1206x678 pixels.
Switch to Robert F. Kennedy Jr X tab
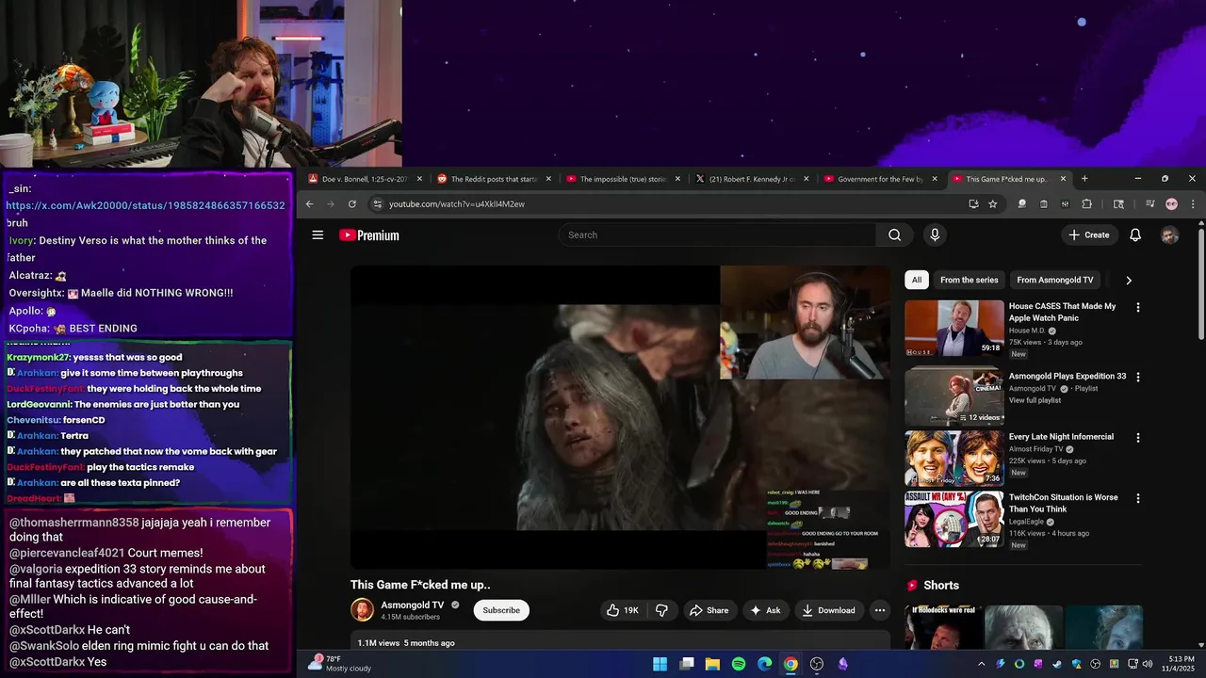pyautogui.click(x=751, y=179)
